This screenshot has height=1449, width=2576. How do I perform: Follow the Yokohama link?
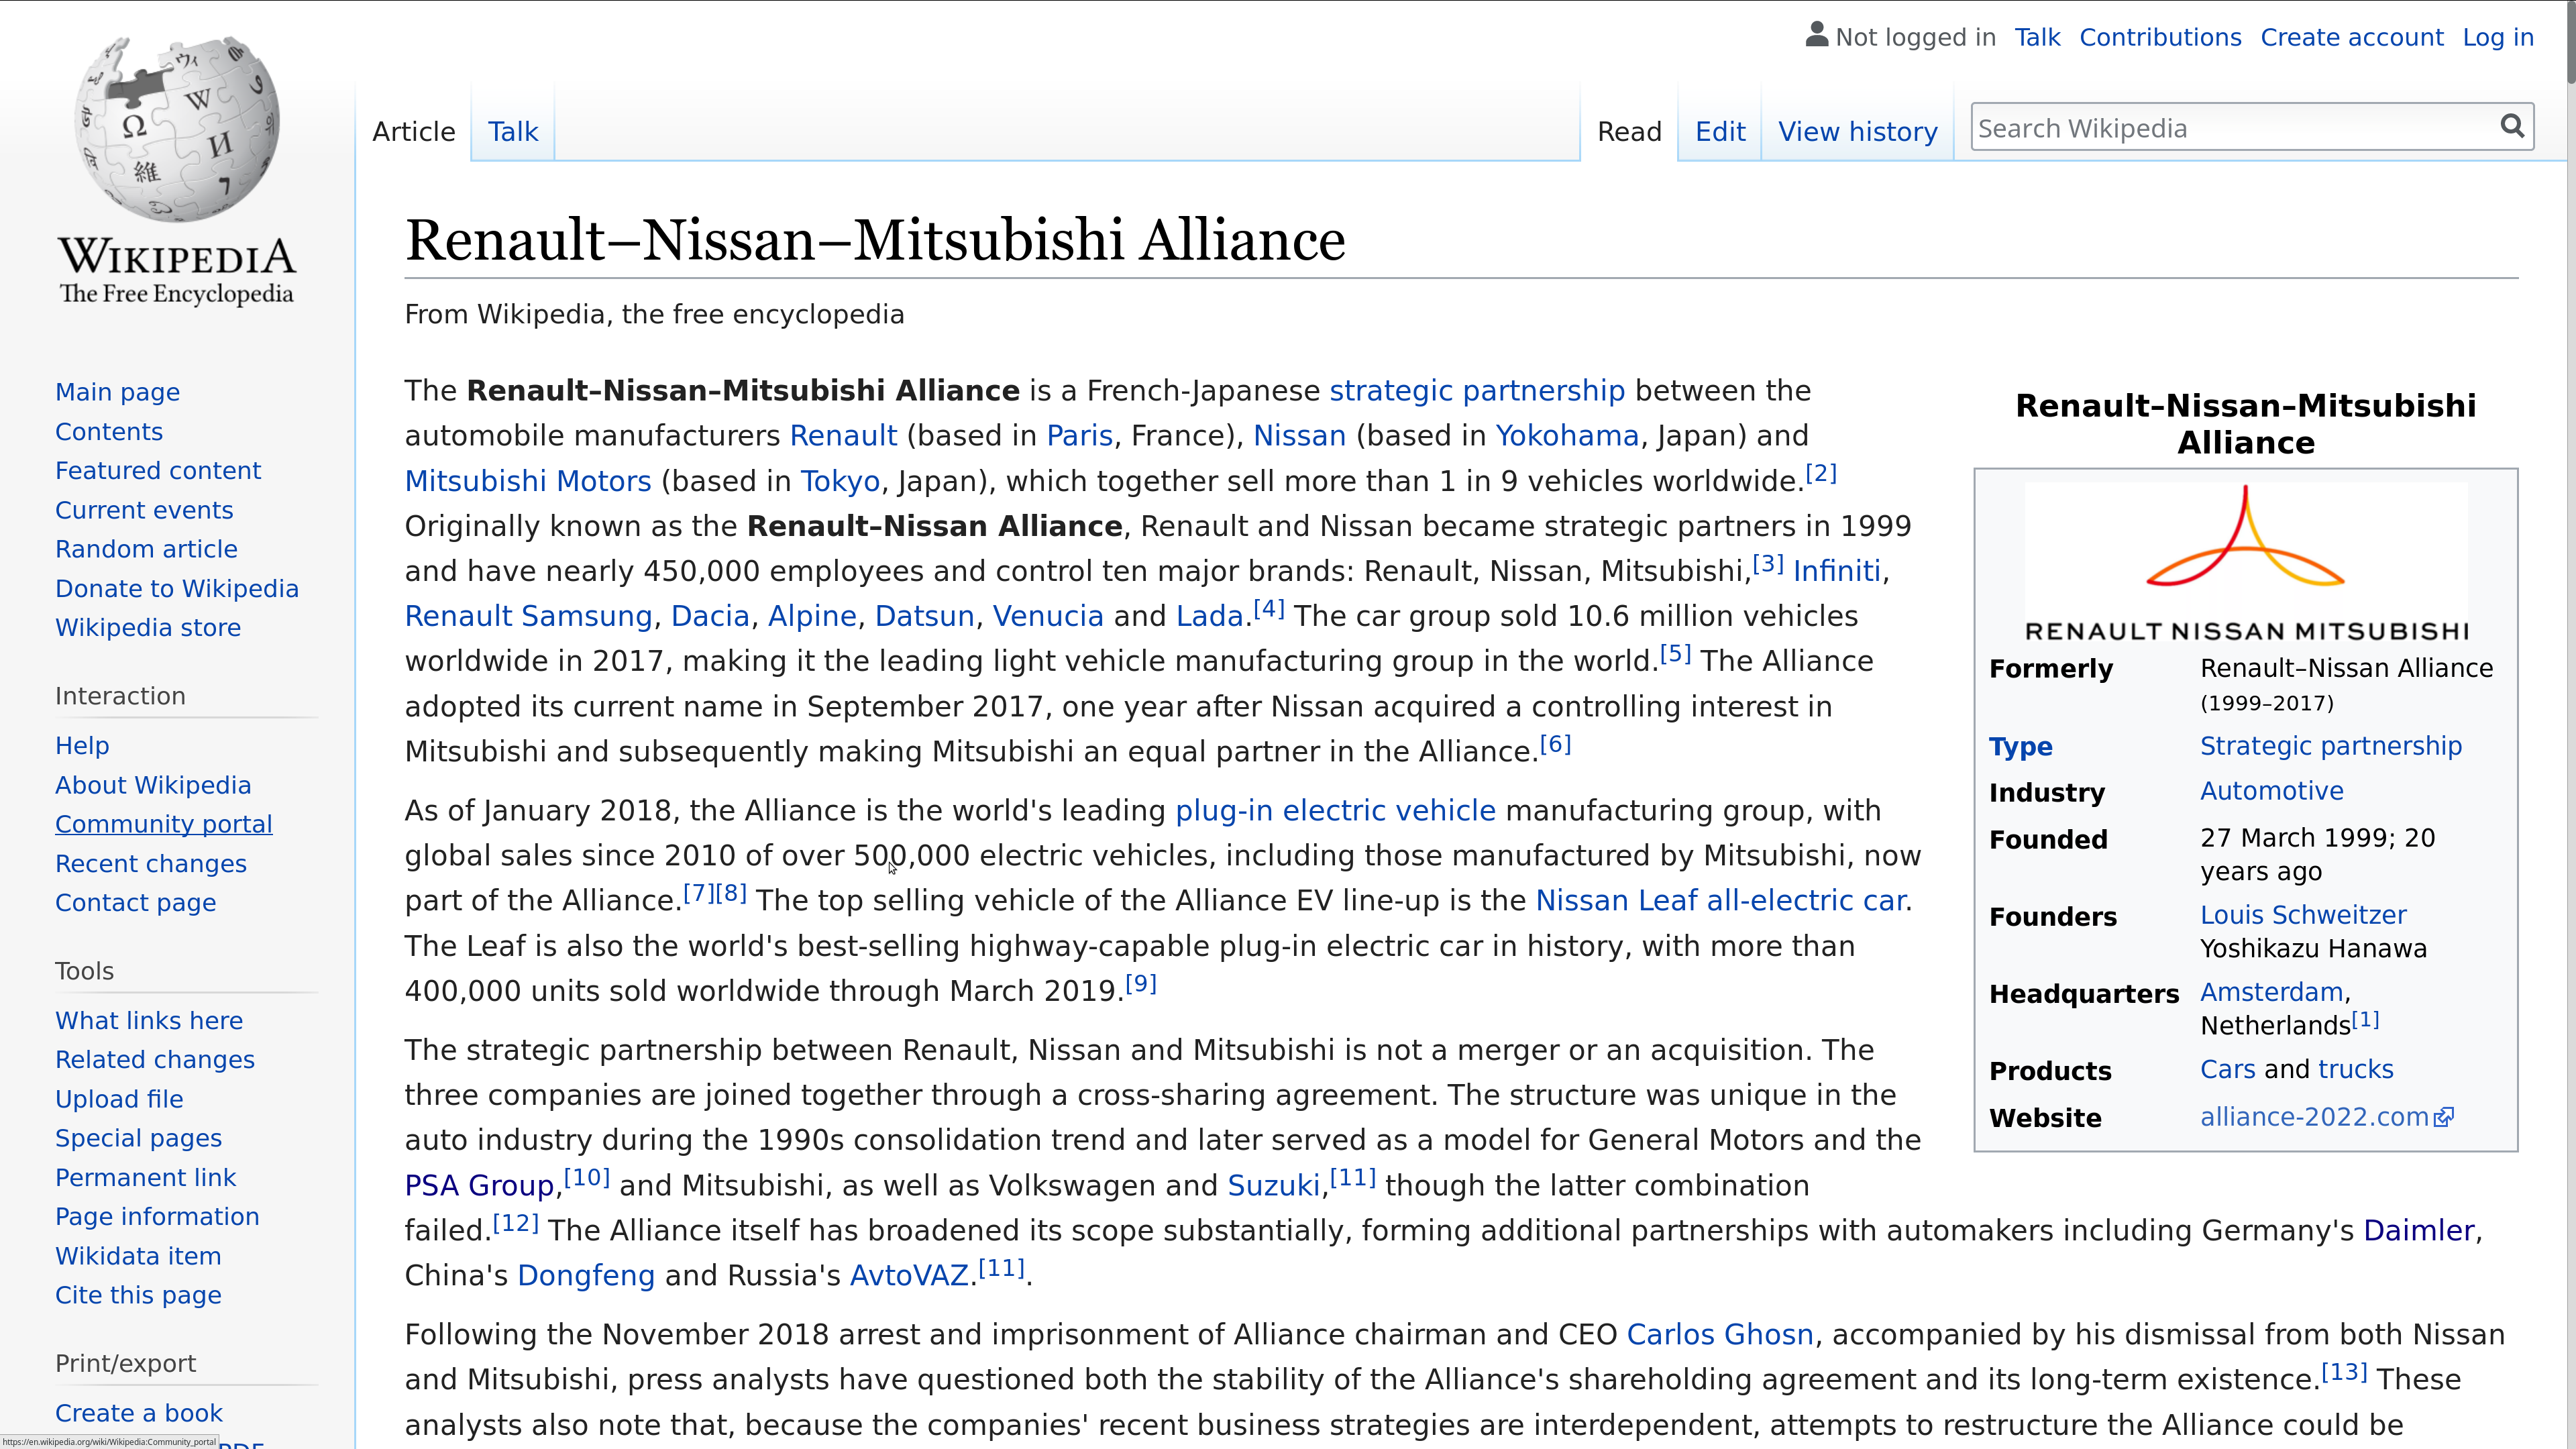(x=1567, y=436)
